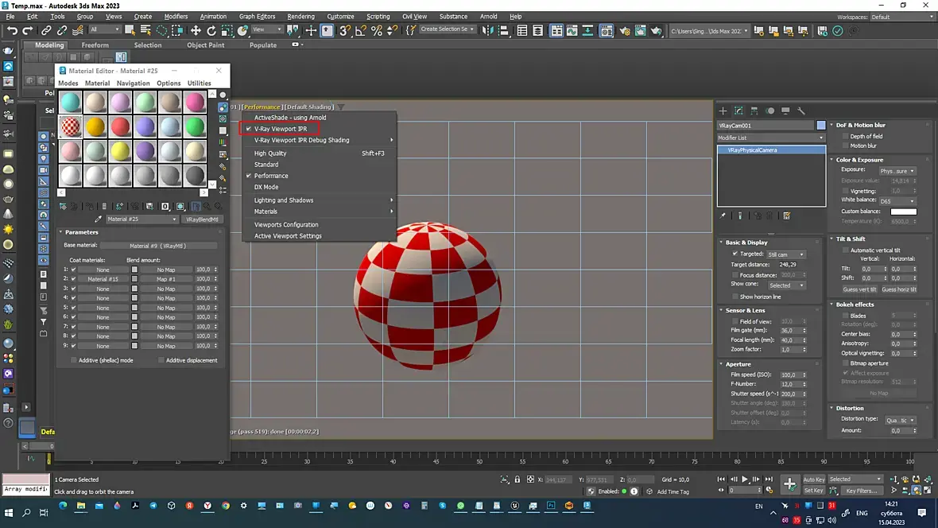Select the Rotate transform tool
Image resolution: width=938 pixels, height=528 pixels.
tap(211, 30)
